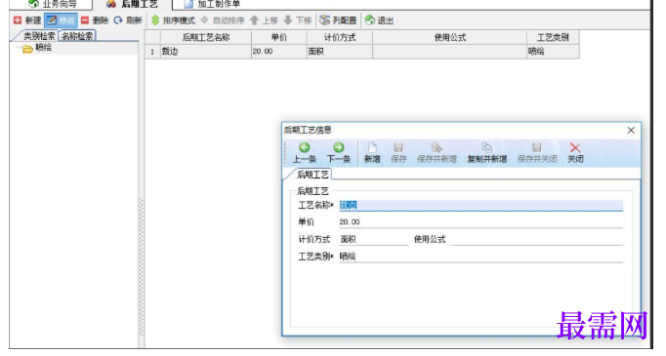
Task: Click the 删除 (delete) toolbar icon
Action: 85,20
